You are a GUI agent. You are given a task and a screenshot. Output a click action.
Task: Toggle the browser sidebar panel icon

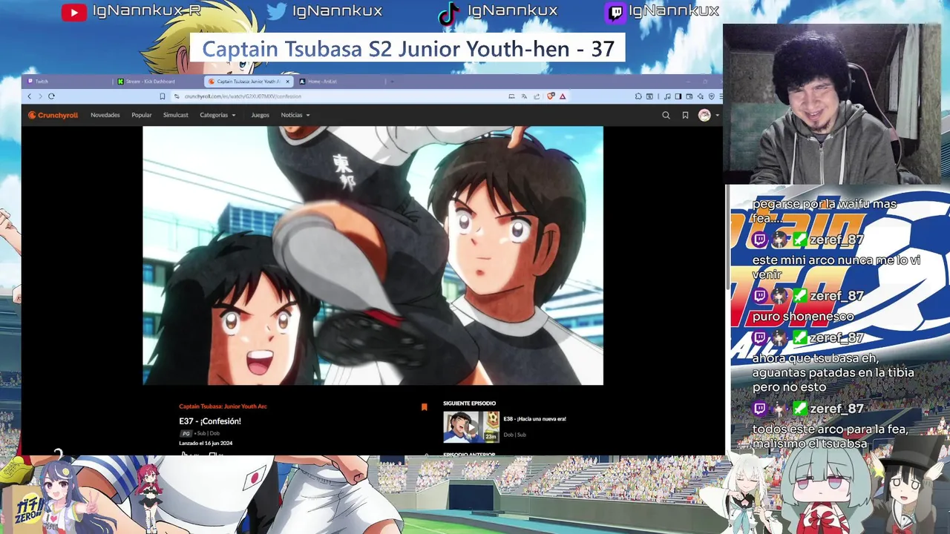pos(678,96)
